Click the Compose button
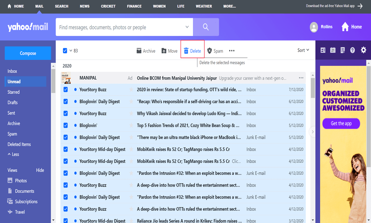The image size is (371, 223). [28, 53]
